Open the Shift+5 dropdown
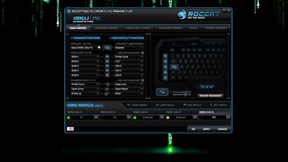This screenshot has height=162, width=288. 85,75
